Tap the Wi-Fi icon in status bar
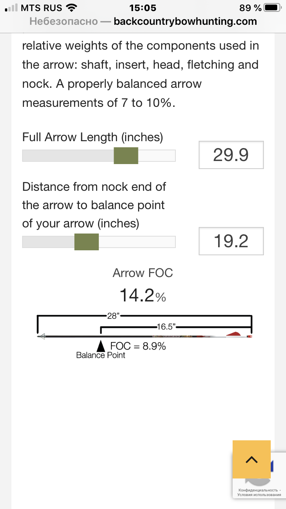Viewport: 286px width, 509px height. coord(71,8)
